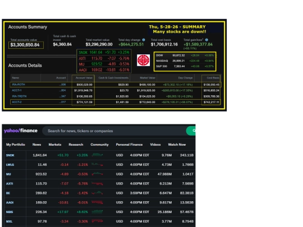Sort by Account Value column header
The image size is (303, 227).
(84, 78)
